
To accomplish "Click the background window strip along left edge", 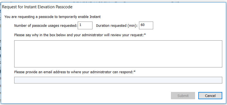I will point(1,55).
